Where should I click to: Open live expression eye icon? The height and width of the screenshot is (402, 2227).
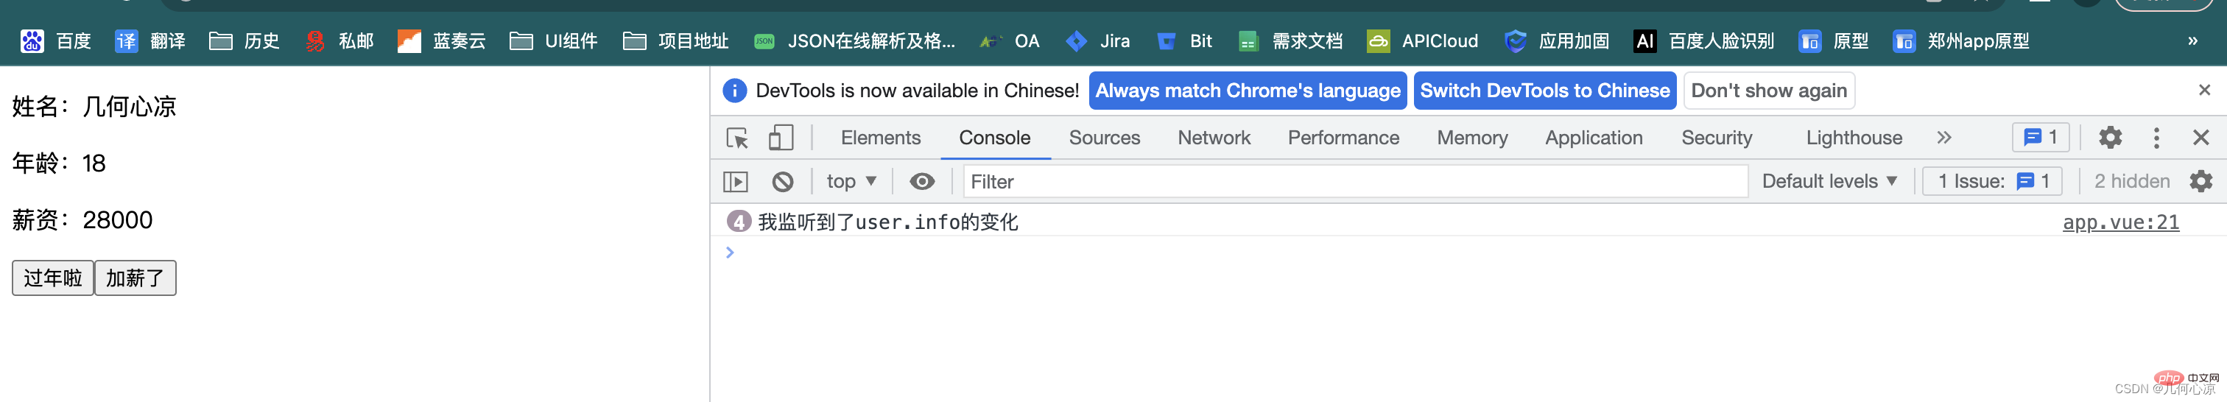pos(921,182)
